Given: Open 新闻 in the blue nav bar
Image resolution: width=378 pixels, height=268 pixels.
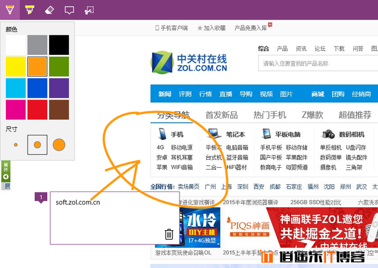Looking at the screenshot, I should pyautogui.click(x=165, y=94).
